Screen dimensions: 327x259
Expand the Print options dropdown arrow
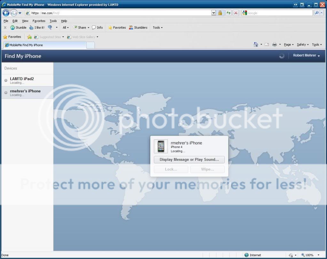(x=280, y=45)
